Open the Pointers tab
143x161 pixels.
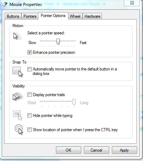tap(30, 16)
